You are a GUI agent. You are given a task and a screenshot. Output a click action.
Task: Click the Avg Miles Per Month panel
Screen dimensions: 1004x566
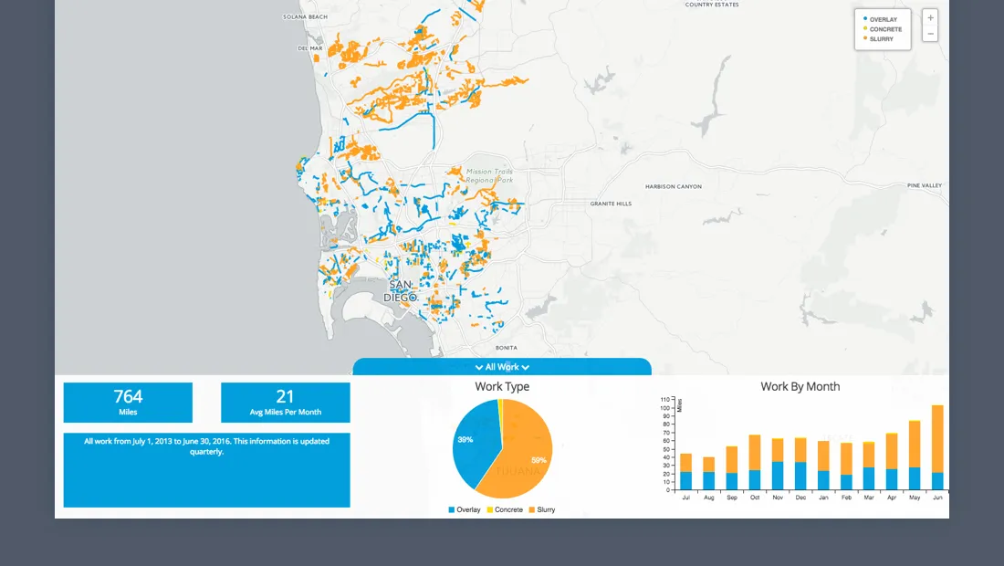point(285,402)
